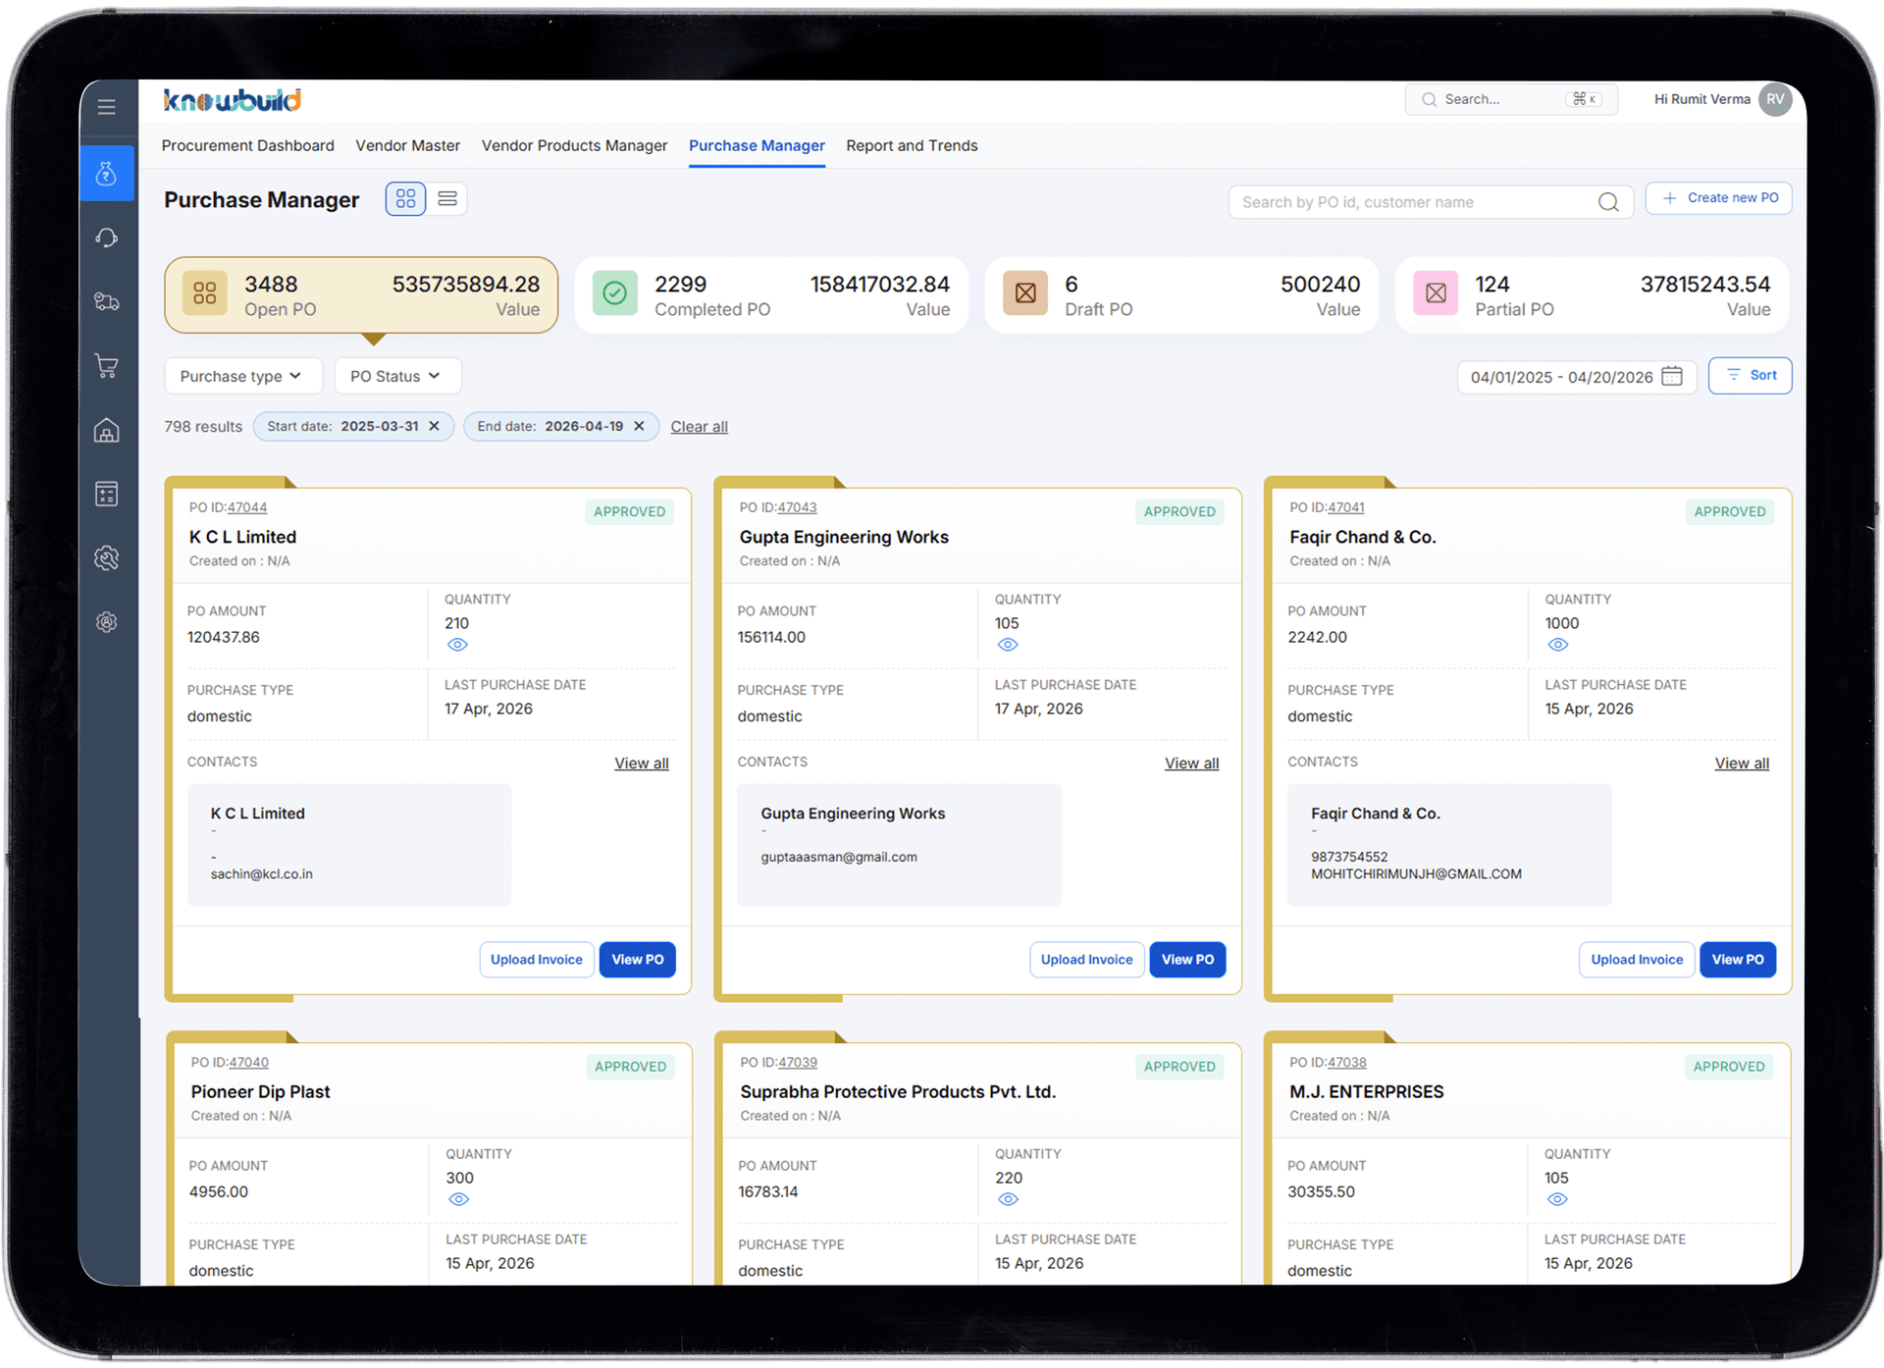This screenshot has width=1884, height=1368.
Task: Open the calendar icon of date range
Action: tap(1672, 377)
